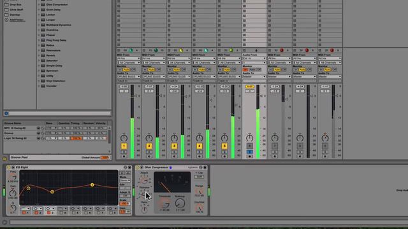Click the EQ Eight hot-swap preset icon
408x229 pixels.
click(125, 167)
